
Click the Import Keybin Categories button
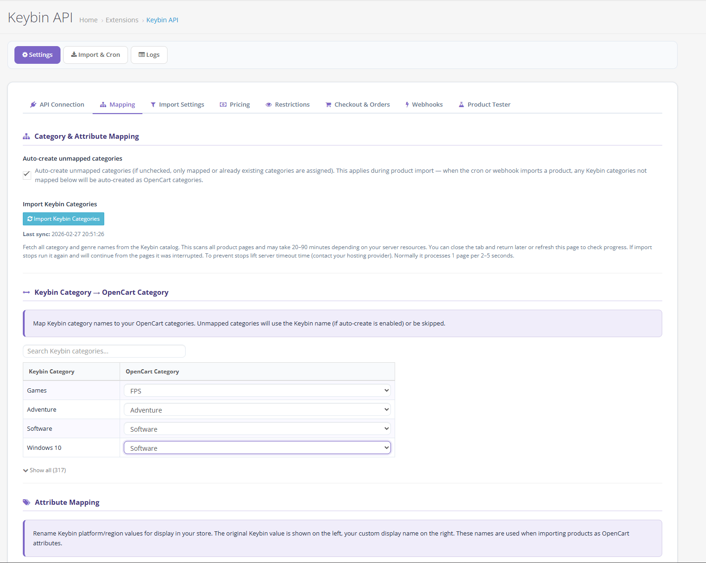pyautogui.click(x=63, y=219)
